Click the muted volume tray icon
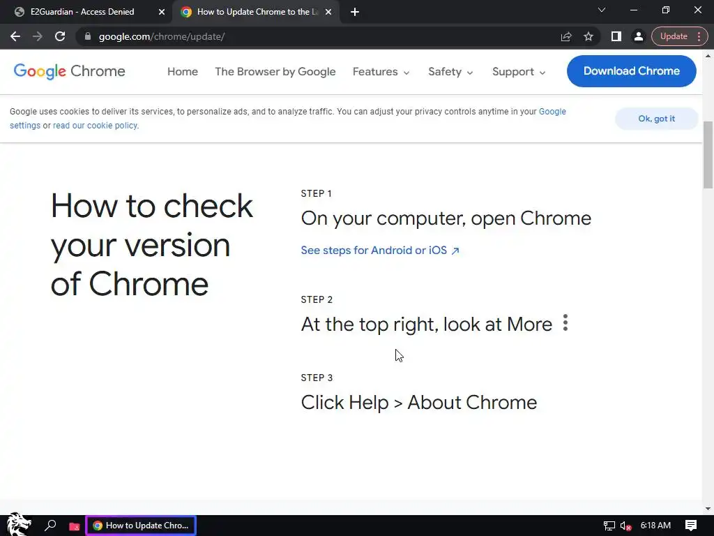This screenshot has width=714, height=536. [625, 526]
